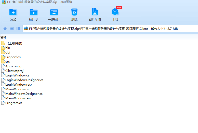Click the file icon beside Client.csproj

point(3,71)
